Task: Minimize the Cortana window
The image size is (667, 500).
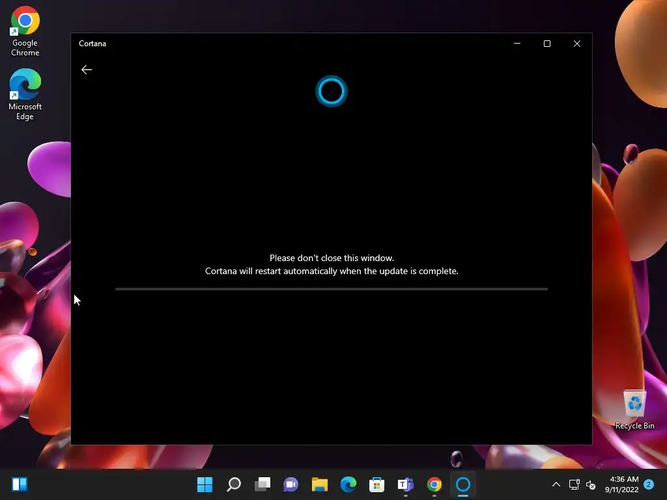Action: click(517, 44)
